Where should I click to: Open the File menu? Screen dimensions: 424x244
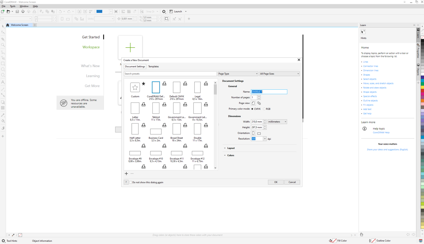(3, 6)
